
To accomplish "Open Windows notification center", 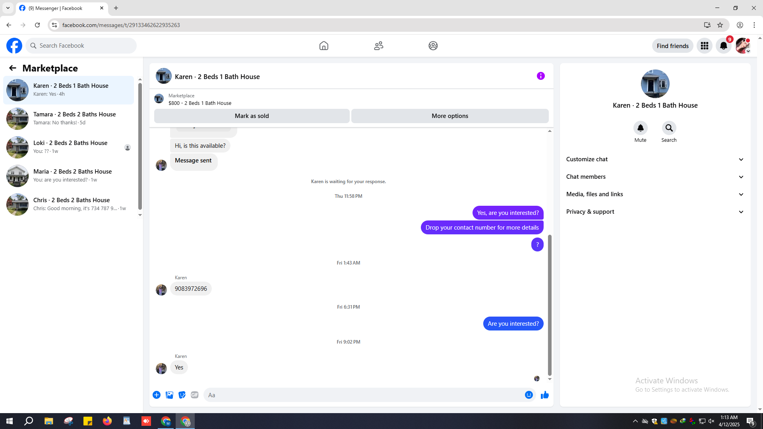I will coord(750,421).
